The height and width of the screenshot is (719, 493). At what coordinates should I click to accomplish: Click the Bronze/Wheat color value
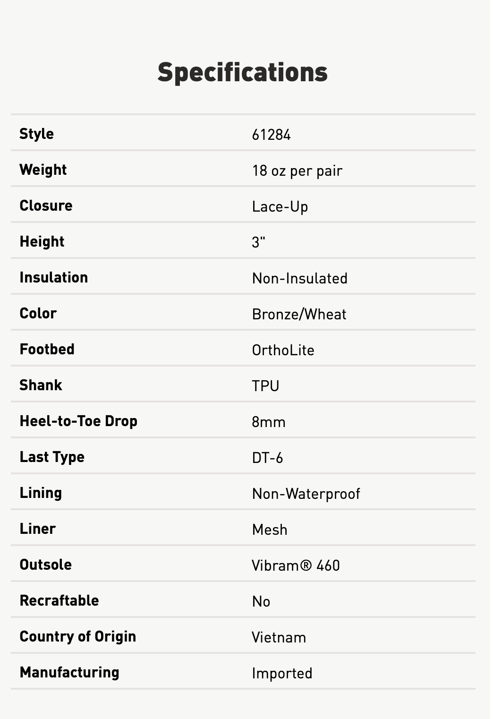point(299,315)
